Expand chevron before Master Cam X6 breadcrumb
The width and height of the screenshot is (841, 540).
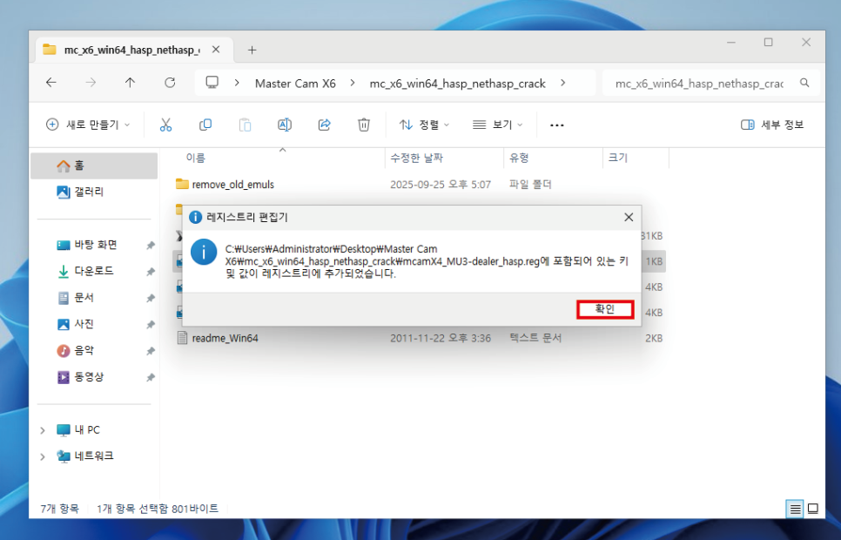[237, 83]
